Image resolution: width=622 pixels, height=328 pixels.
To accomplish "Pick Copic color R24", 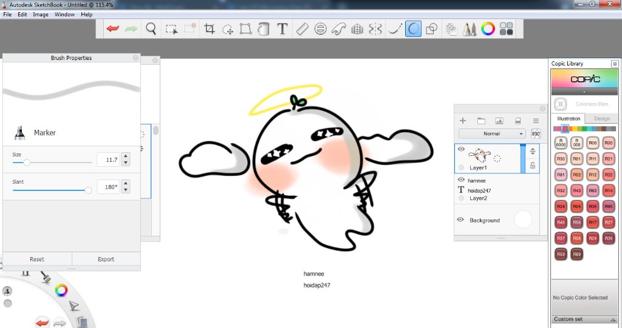I will point(561,206).
